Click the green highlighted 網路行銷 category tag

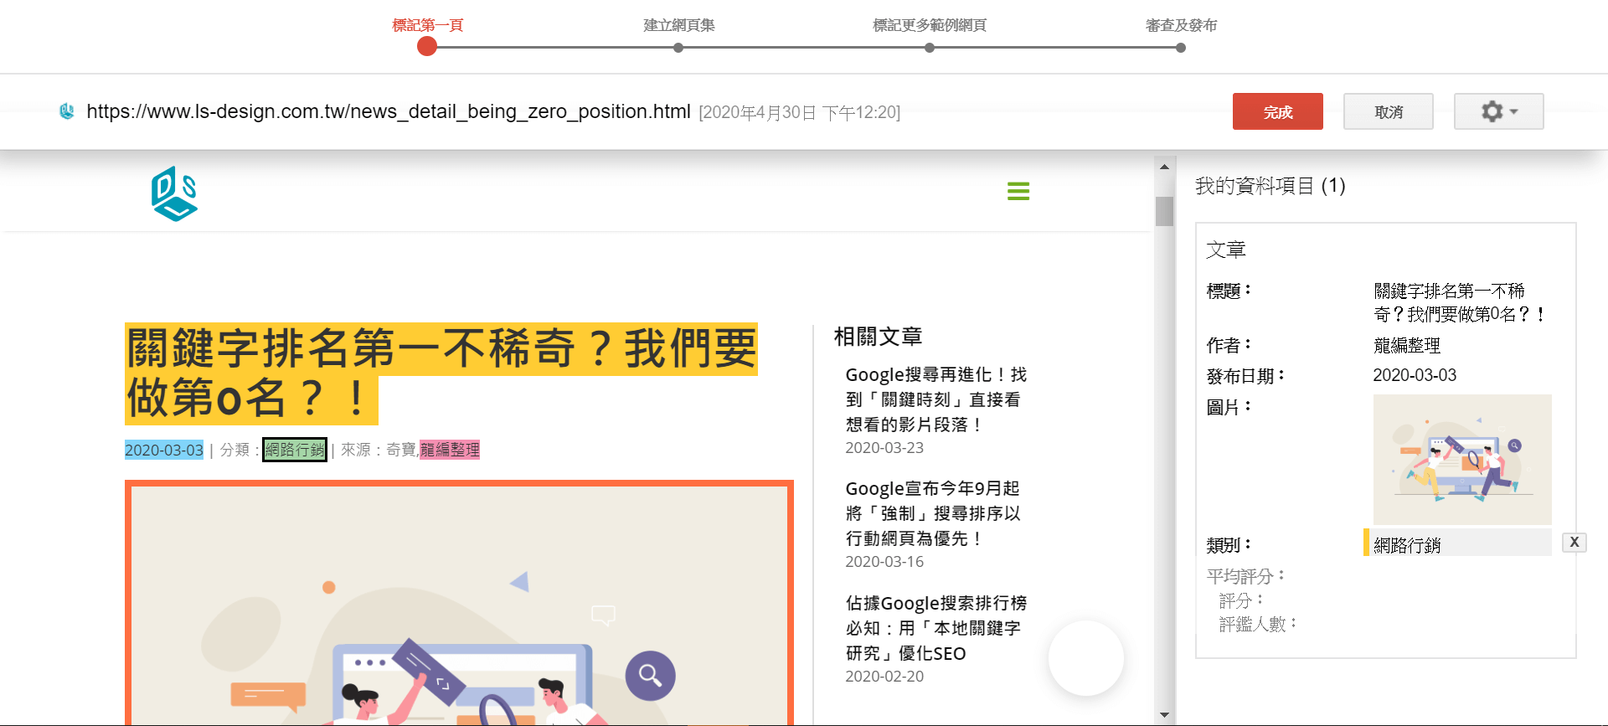point(295,450)
